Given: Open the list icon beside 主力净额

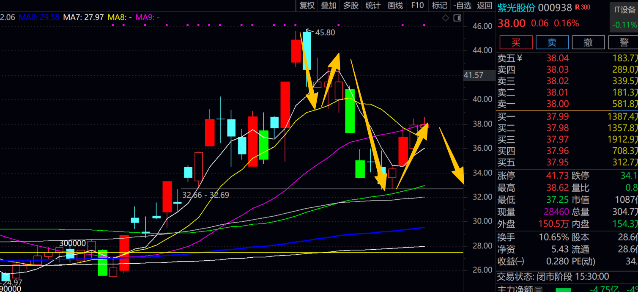Looking at the screenshot, I should [x=538, y=289].
